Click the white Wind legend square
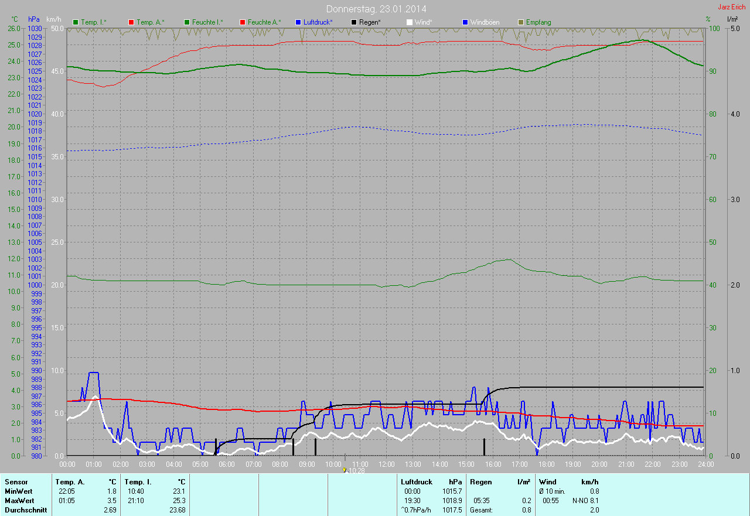This screenshot has height=516, width=750. (410, 22)
